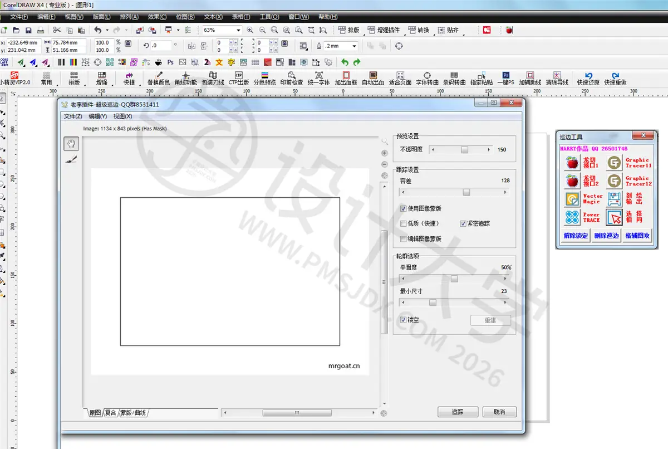This screenshot has width=668, height=449.
Task: Click the 取消 button
Action: [499, 412]
